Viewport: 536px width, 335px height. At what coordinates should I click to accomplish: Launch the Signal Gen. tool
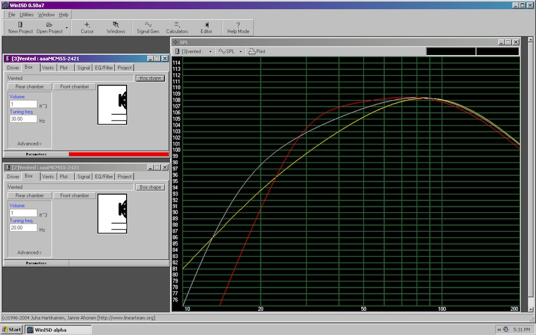click(x=148, y=27)
